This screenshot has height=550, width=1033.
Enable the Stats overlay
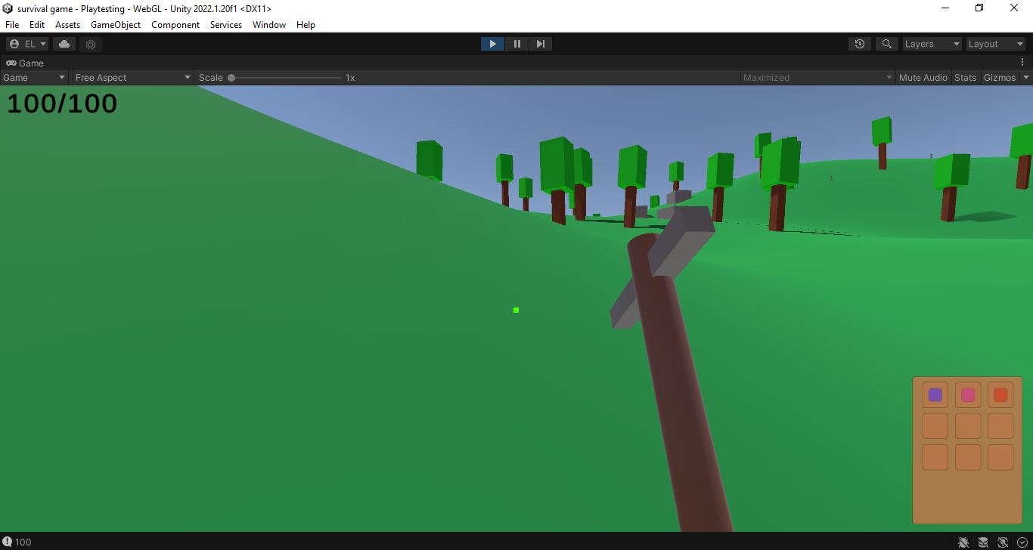[x=965, y=76]
